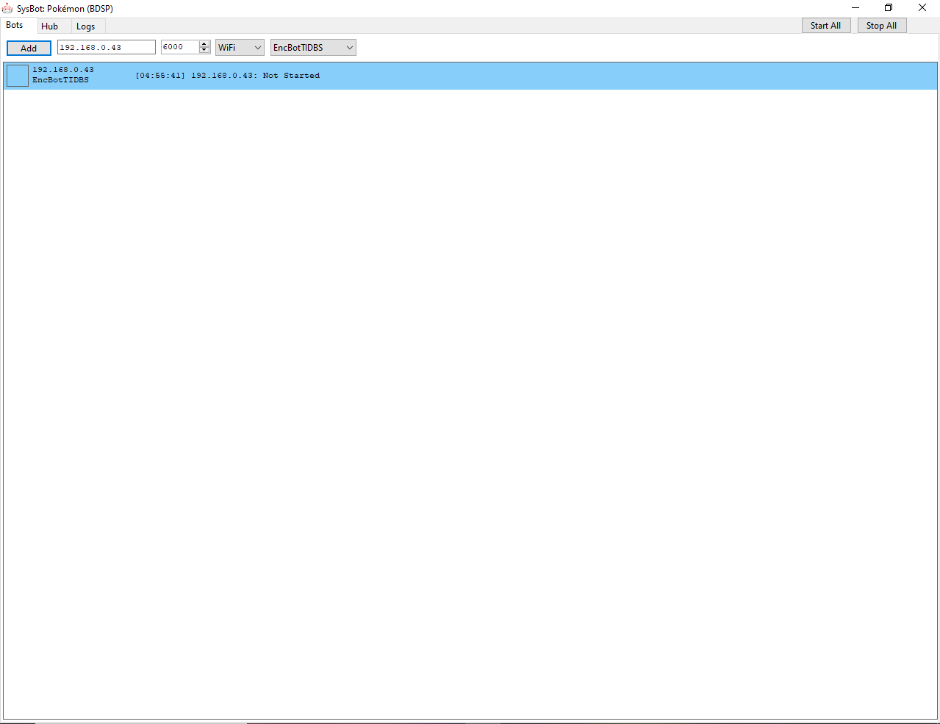Image resolution: width=940 pixels, height=724 pixels.
Task: Switch to the Bots tab
Action: point(15,25)
